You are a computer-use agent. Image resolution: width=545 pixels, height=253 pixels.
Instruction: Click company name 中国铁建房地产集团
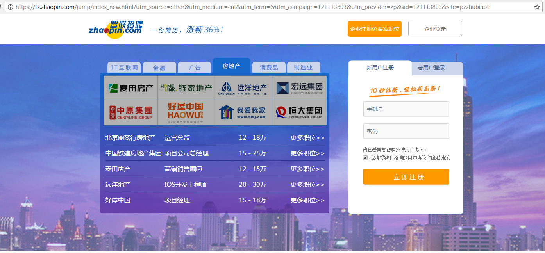(134, 153)
